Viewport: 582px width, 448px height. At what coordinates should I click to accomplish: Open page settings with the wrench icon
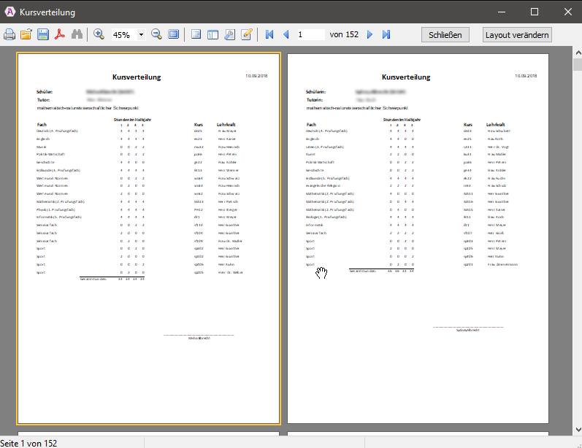[230, 34]
